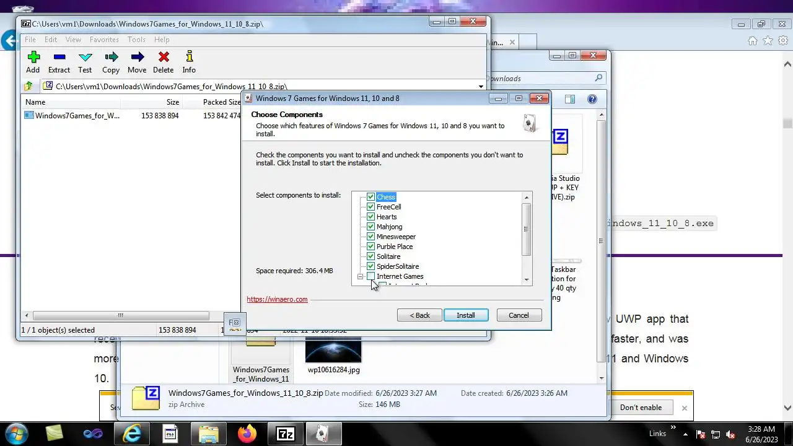This screenshot has height=446, width=793.
Task: Click the Size column header in 7-Zip
Action: pyautogui.click(x=151, y=102)
